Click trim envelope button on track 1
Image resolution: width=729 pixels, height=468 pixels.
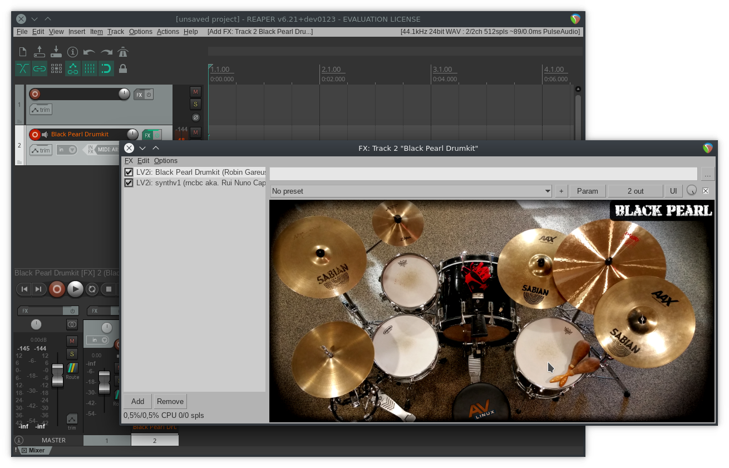click(41, 110)
